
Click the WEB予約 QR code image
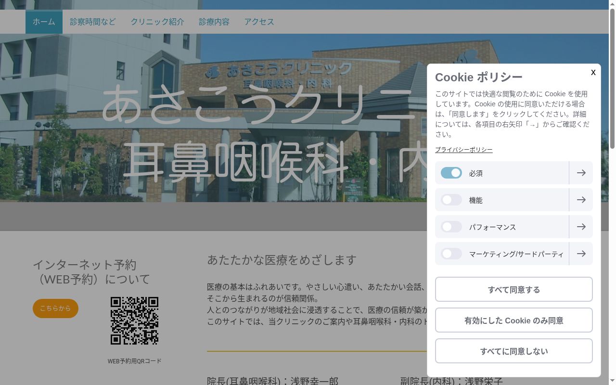(x=135, y=321)
